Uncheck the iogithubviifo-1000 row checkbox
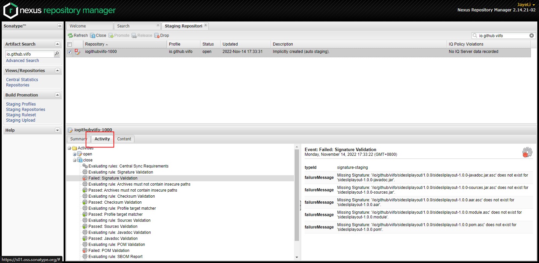This screenshot has height=263, width=539. pos(70,52)
